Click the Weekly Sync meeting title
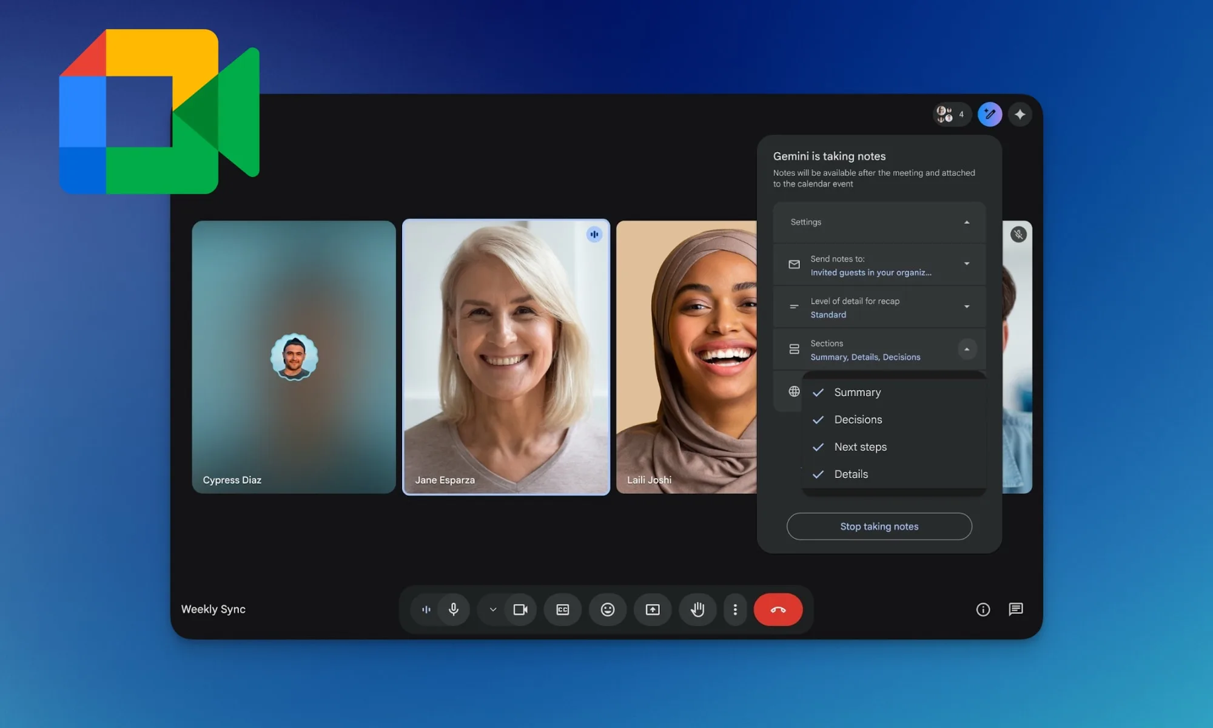 click(x=213, y=609)
